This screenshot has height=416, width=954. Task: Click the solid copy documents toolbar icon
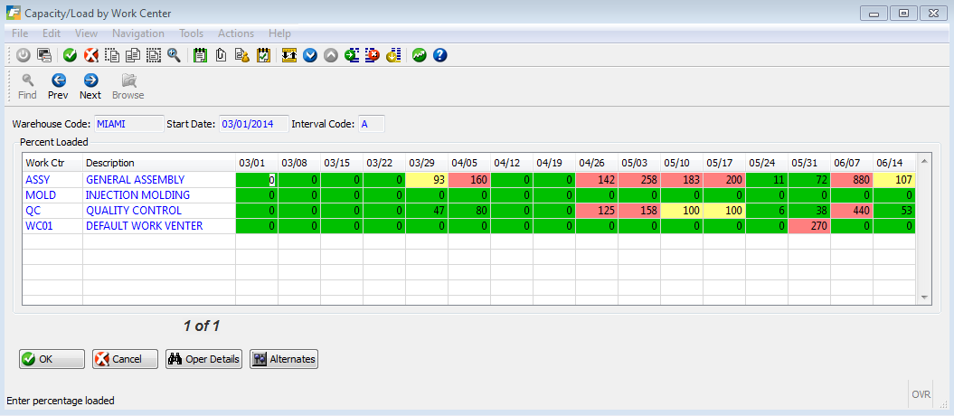[133, 55]
